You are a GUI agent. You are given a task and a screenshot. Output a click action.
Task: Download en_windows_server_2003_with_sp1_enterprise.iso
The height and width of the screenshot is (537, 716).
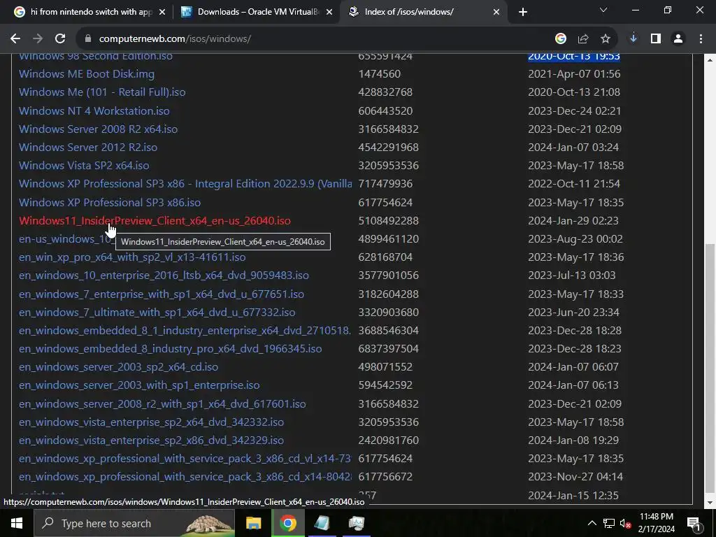(x=139, y=386)
